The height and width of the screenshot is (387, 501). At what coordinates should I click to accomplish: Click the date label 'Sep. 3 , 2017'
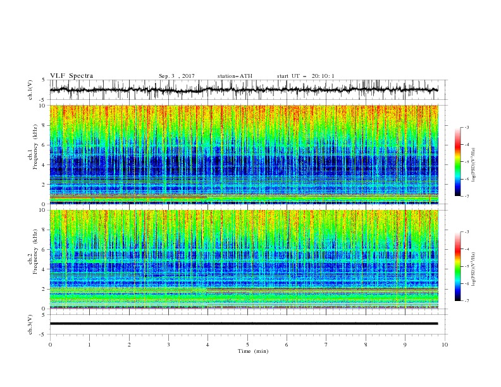tap(176, 76)
